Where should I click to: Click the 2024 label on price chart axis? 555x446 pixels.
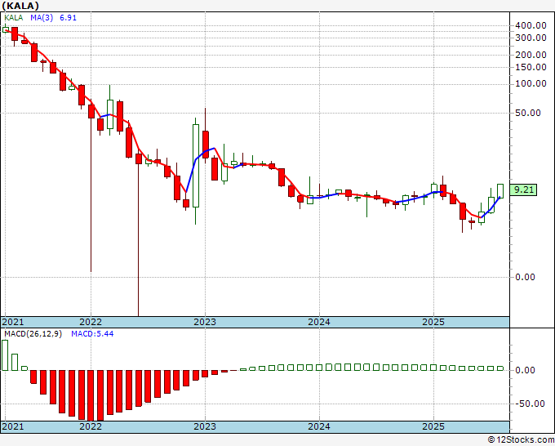(x=319, y=322)
